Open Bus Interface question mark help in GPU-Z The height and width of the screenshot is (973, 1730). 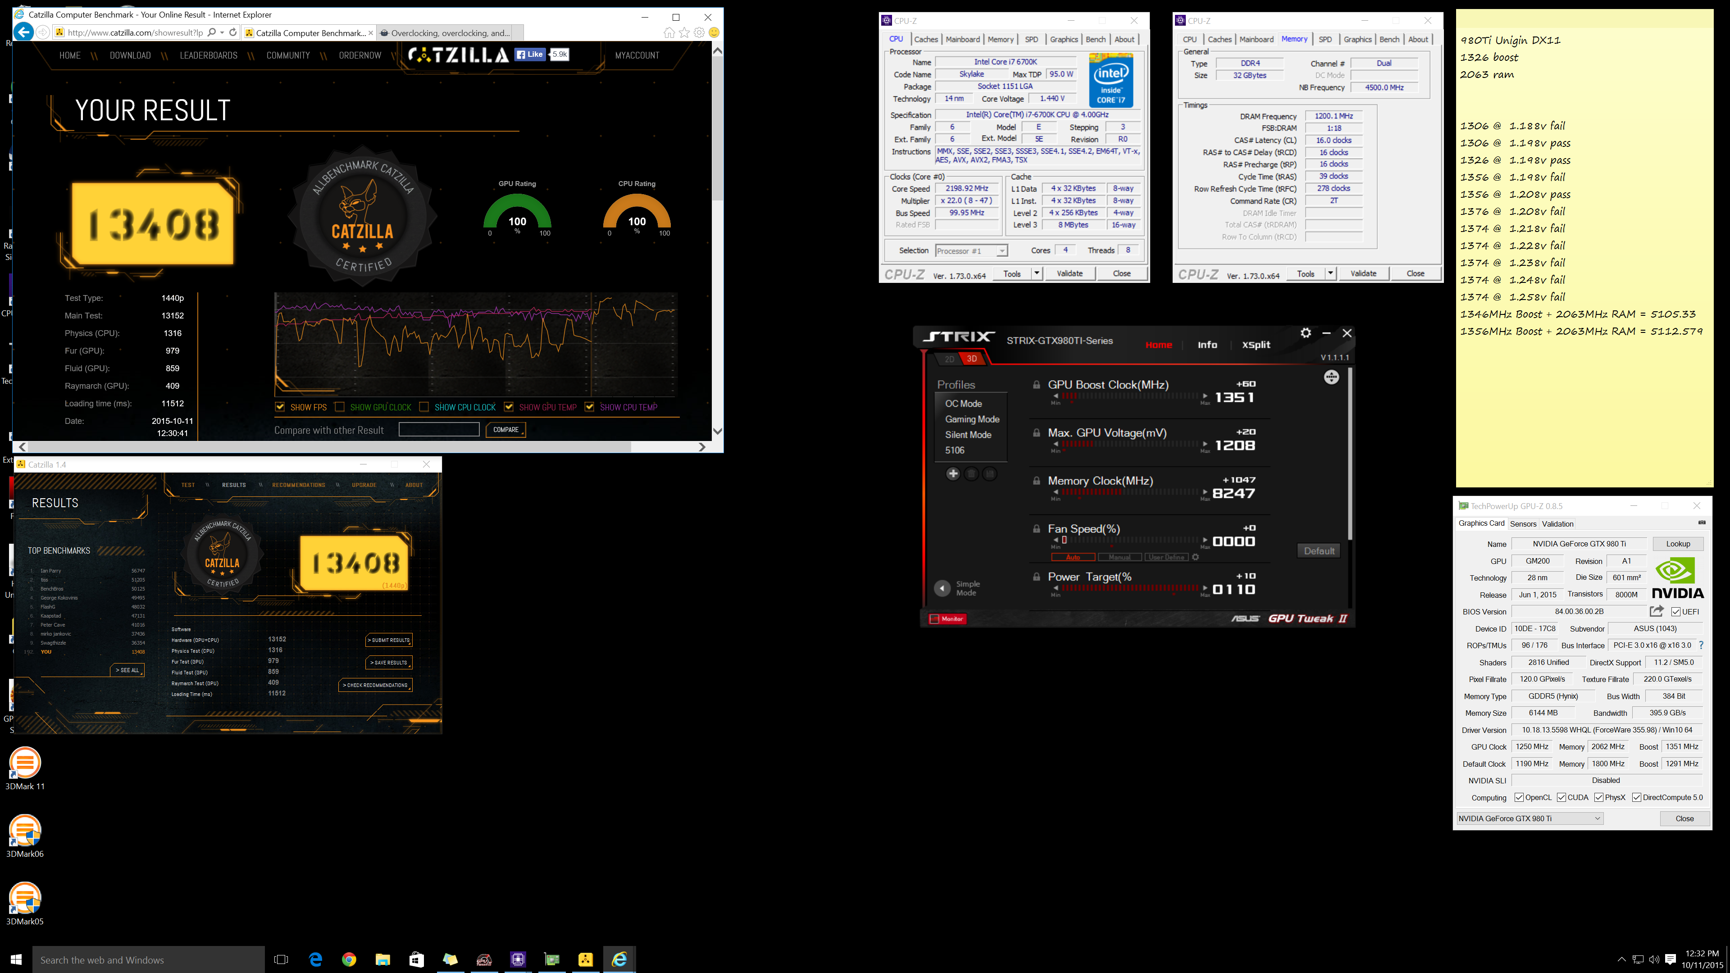pyautogui.click(x=1701, y=646)
